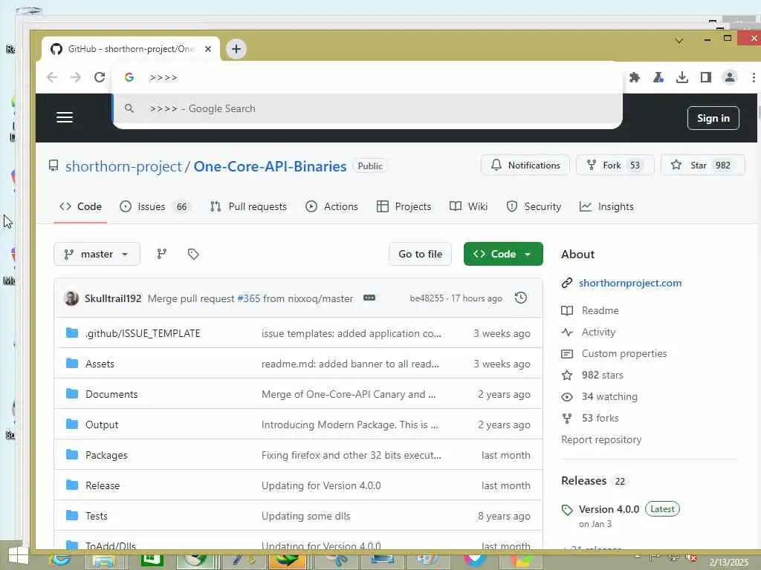761x570 pixels.
Task: Open the Security tab
Action: click(x=534, y=206)
